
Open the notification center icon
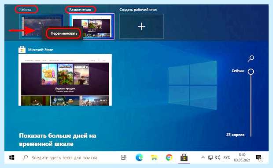coord(259,158)
